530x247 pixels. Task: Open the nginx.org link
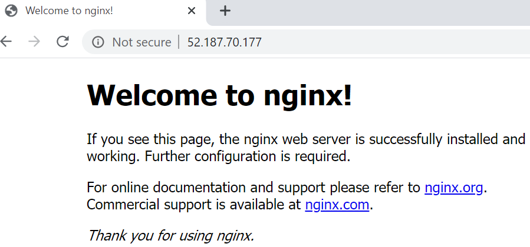(453, 188)
